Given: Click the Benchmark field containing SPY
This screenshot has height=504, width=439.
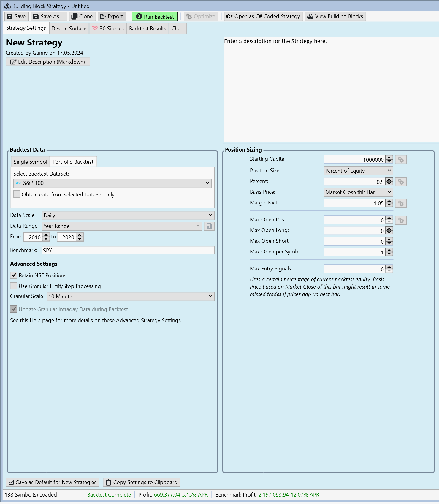Looking at the screenshot, I should [128, 250].
